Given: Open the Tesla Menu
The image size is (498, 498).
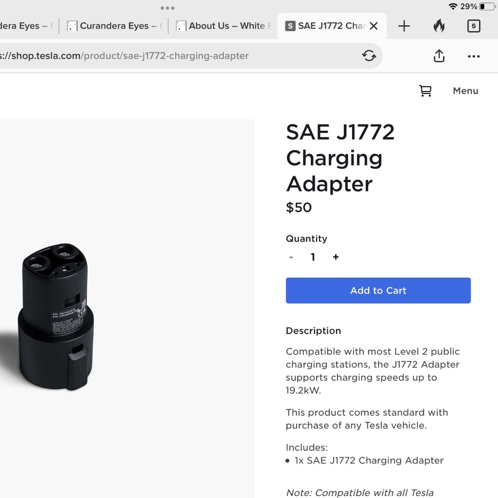Looking at the screenshot, I should 465,91.
